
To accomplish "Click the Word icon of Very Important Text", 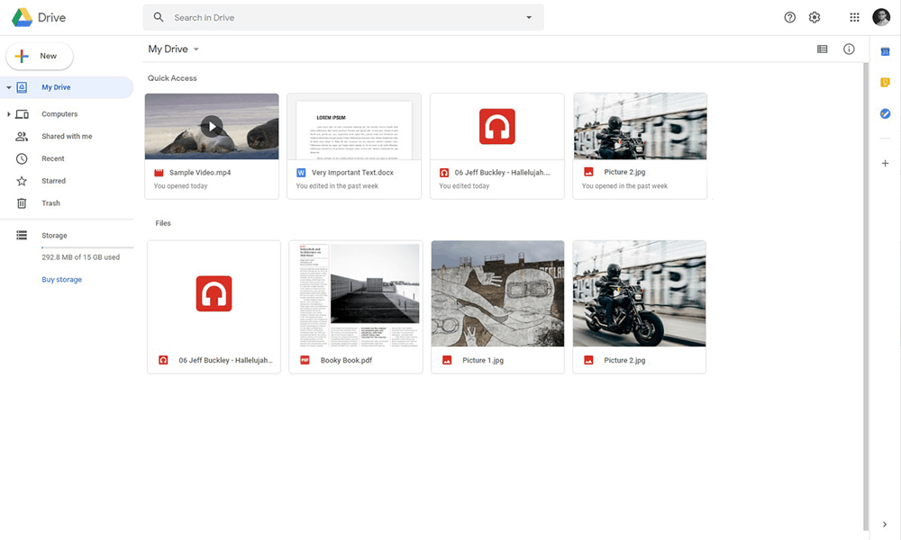I will click(301, 172).
